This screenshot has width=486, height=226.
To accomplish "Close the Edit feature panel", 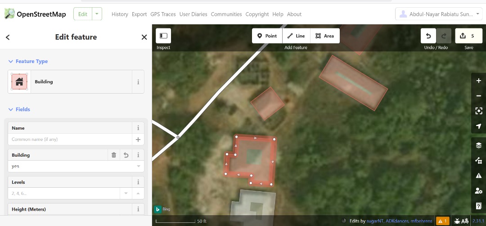I will pyautogui.click(x=144, y=37).
